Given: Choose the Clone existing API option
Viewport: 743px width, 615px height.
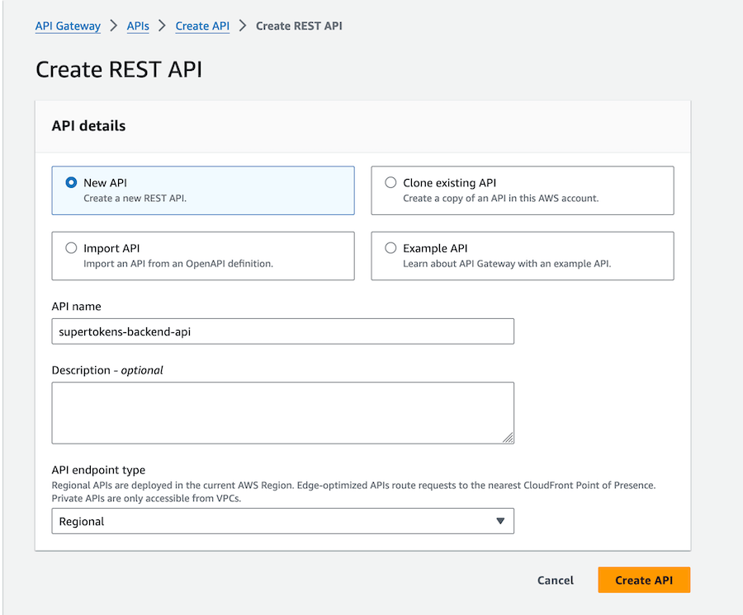Looking at the screenshot, I should click(x=390, y=182).
